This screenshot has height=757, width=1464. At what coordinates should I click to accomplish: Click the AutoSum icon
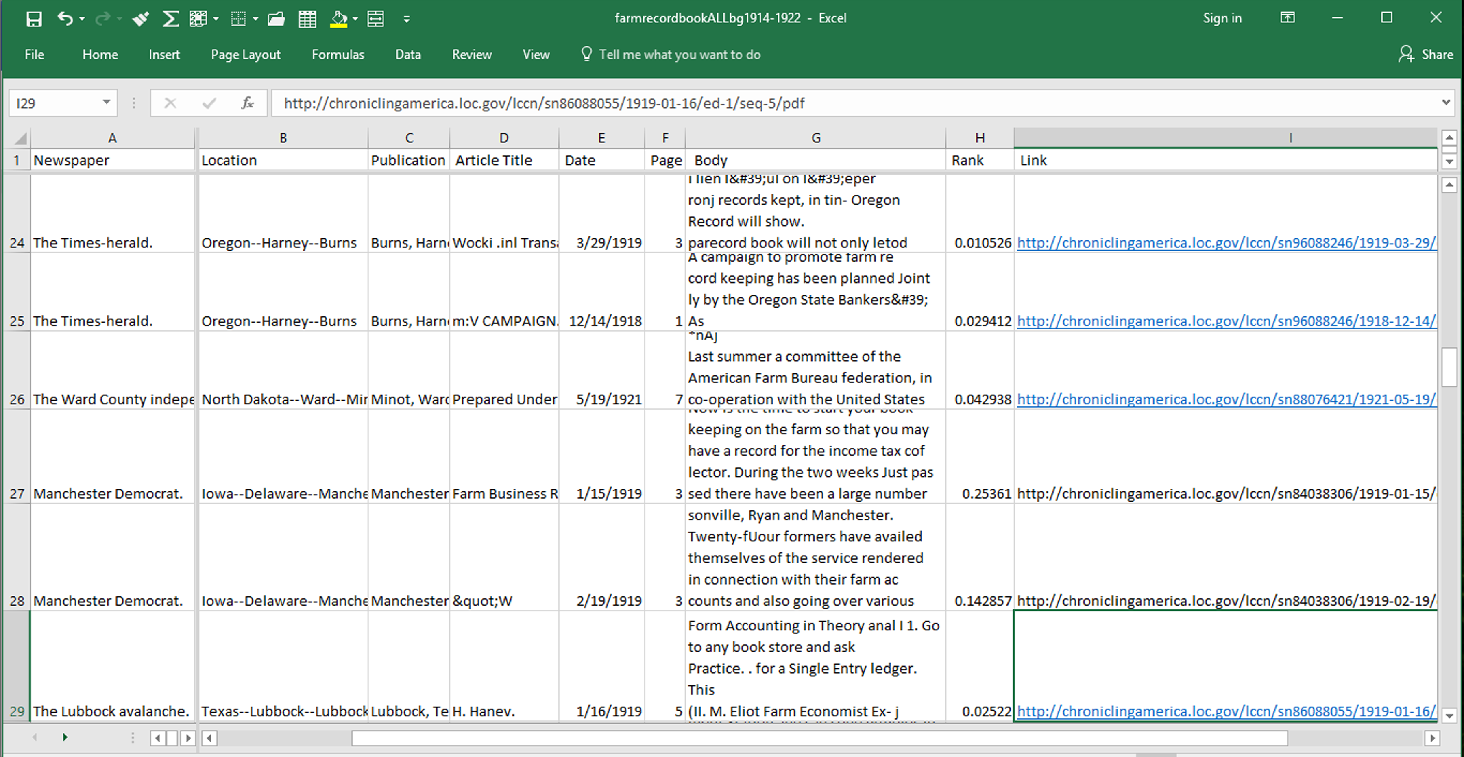[x=170, y=18]
